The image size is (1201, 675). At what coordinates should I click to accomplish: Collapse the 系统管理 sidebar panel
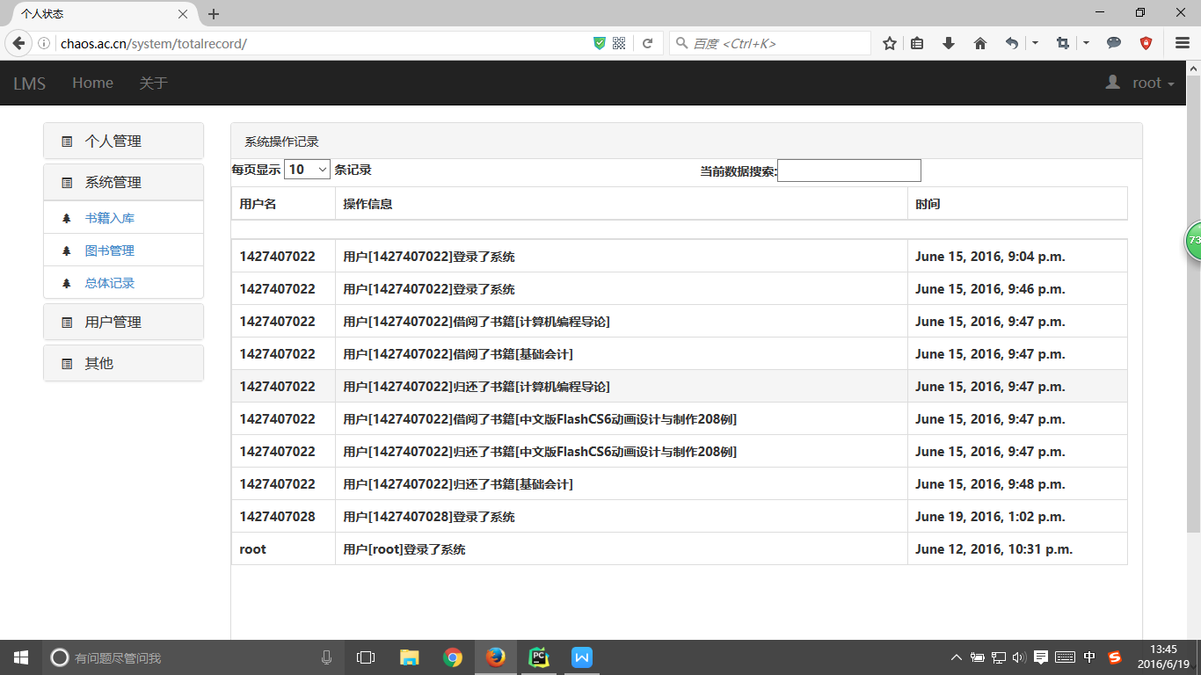(x=123, y=183)
